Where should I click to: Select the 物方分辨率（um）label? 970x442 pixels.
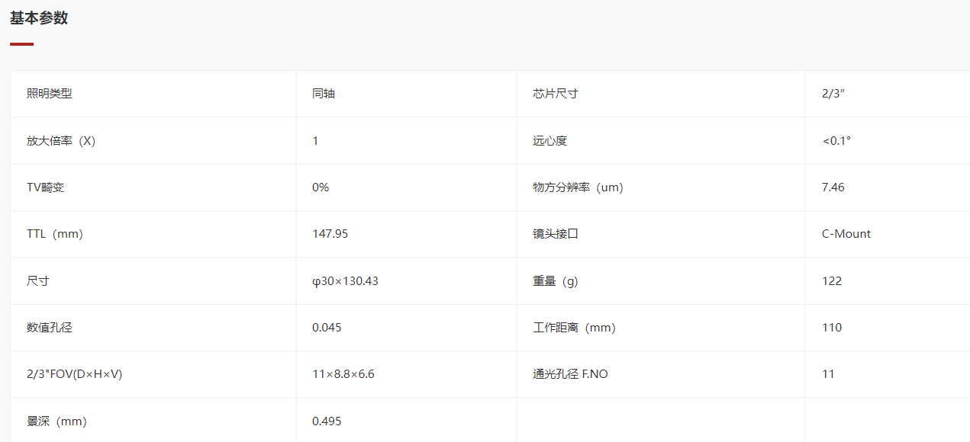578,187
